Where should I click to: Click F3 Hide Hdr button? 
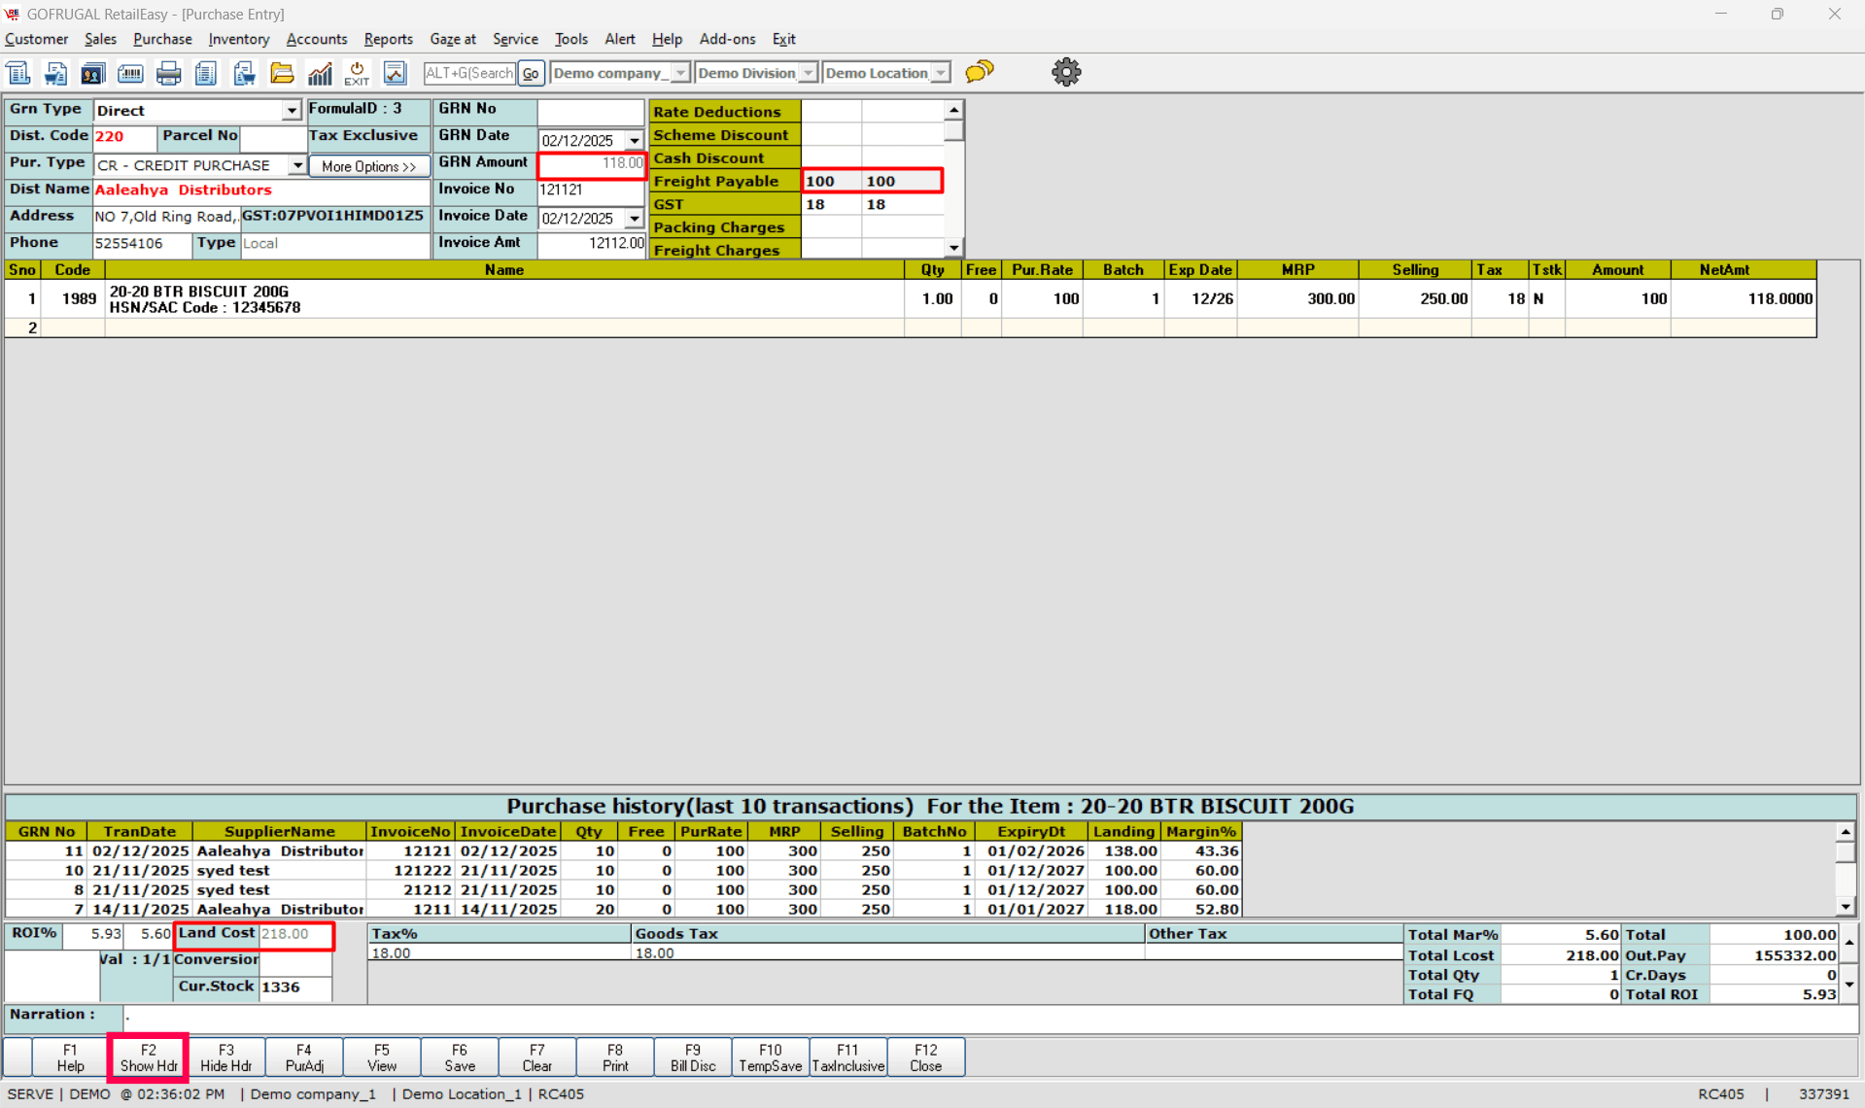click(x=225, y=1057)
